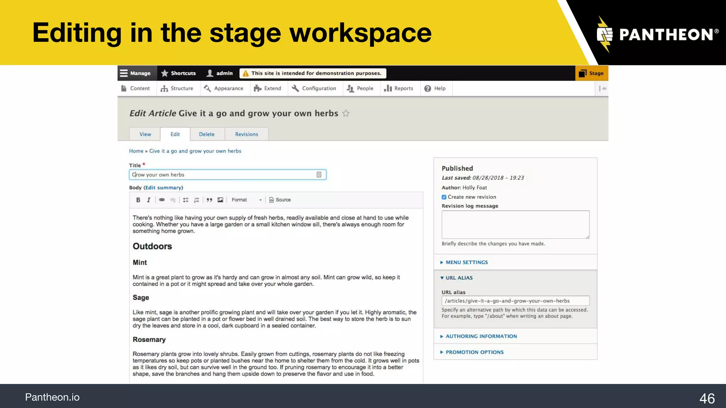This screenshot has width=726, height=408.
Task: Apply Bold formatting in editor
Action: (138, 200)
